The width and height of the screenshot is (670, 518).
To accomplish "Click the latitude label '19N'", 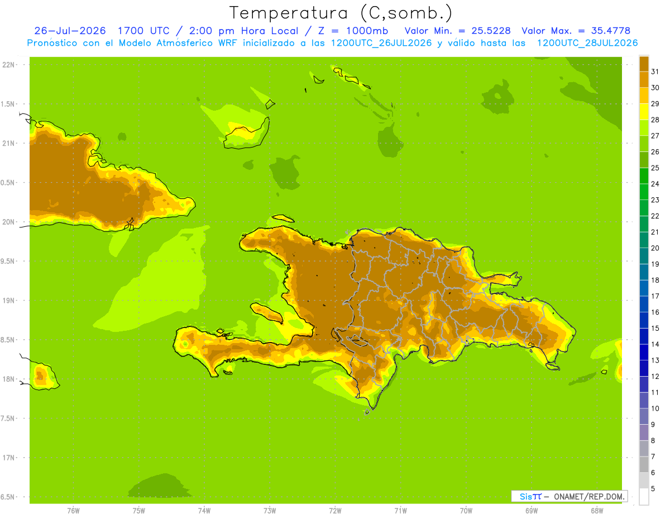I will pyautogui.click(x=8, y=301).
